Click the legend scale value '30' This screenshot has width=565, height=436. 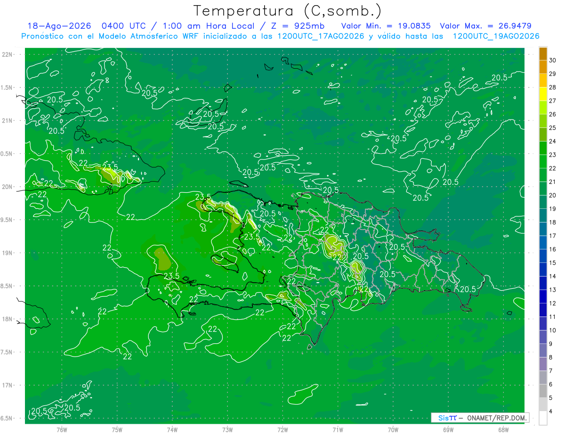point(553,60)
